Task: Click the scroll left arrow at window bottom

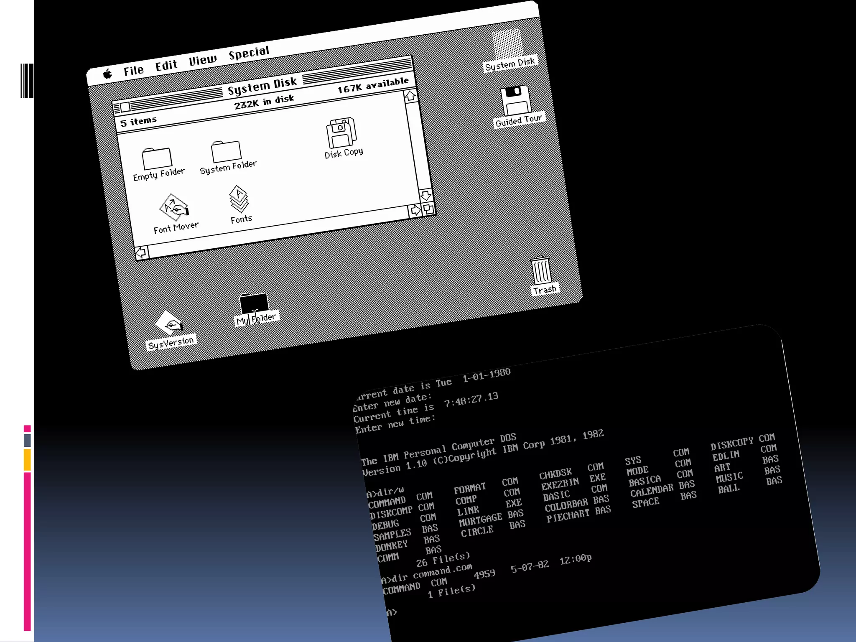Action: [141, 252]
